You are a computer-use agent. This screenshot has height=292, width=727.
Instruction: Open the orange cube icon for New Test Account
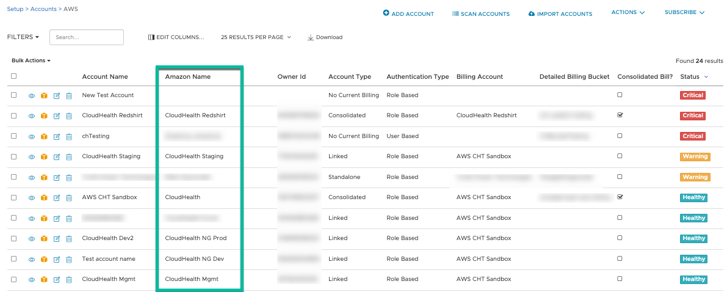pos(44,96)
